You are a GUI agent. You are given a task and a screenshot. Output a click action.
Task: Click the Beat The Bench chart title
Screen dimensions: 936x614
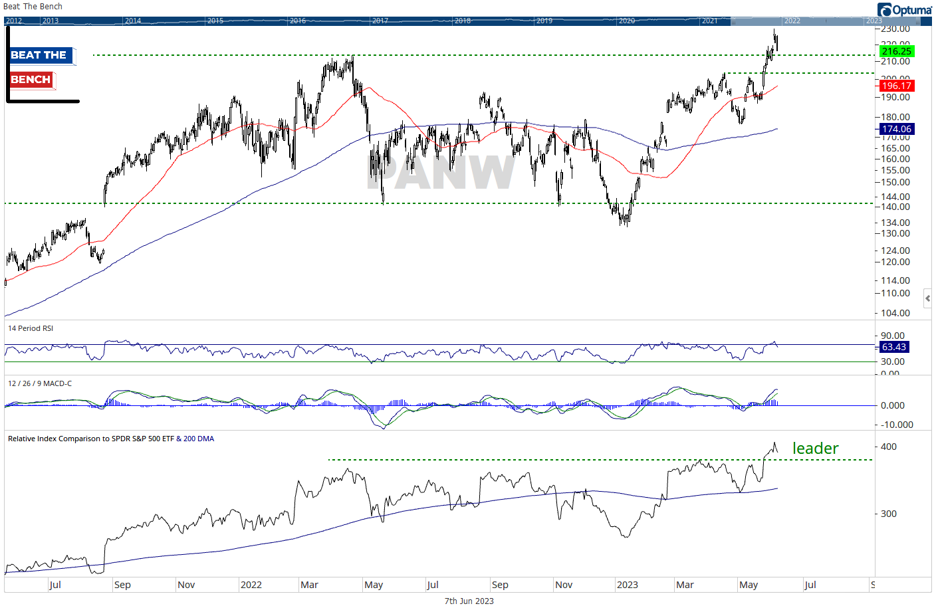33,7
